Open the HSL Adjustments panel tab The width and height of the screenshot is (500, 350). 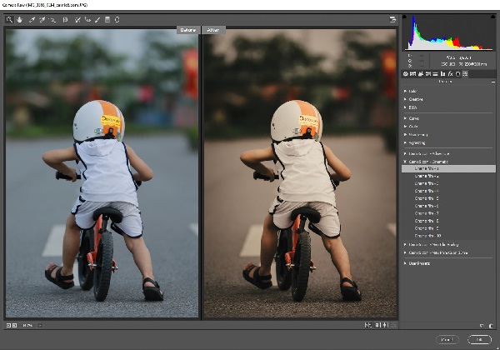tap(428, 74)
